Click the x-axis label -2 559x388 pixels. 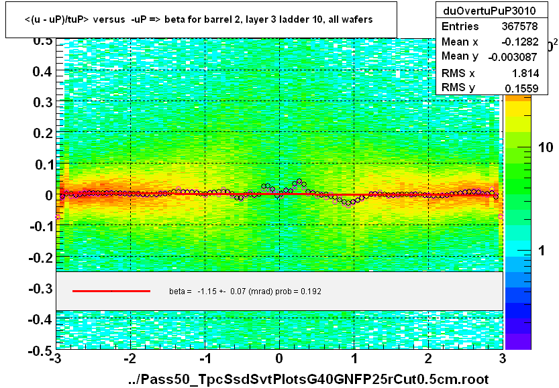[x=130, y=359]
